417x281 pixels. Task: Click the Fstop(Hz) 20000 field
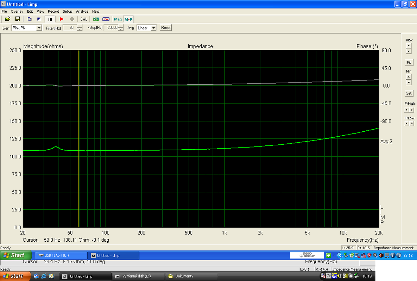tap(111, 28)
